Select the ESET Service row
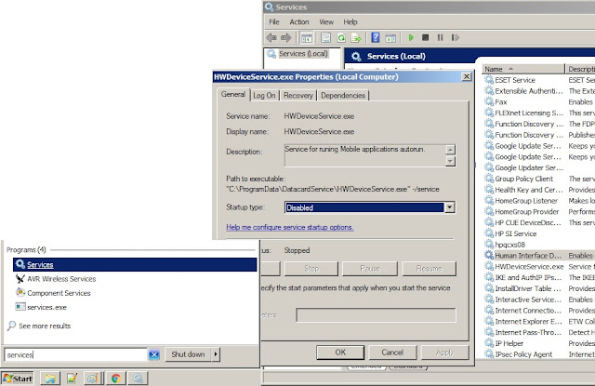This screenshot has width=595, height=386. coord(515,80)
